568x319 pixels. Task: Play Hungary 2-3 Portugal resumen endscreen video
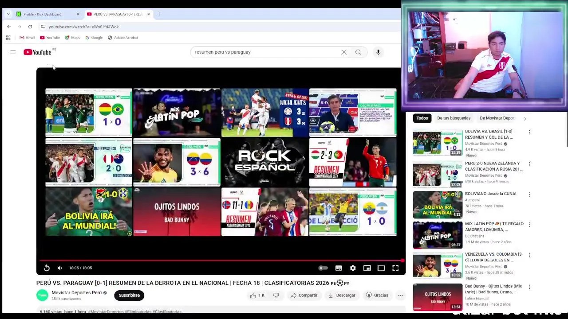coord(353,162)
